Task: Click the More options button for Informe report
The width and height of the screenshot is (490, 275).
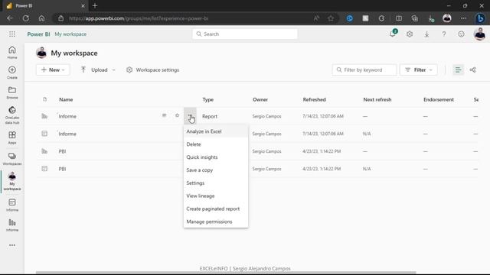Action: point(190,115)
